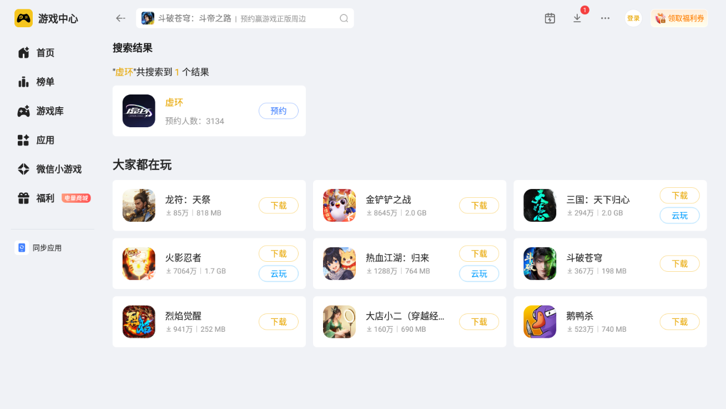The width and height of the screenshot is (726, 409).
Task: Click 云玩 for 火影忍者
Action: (x=279, y=273)
